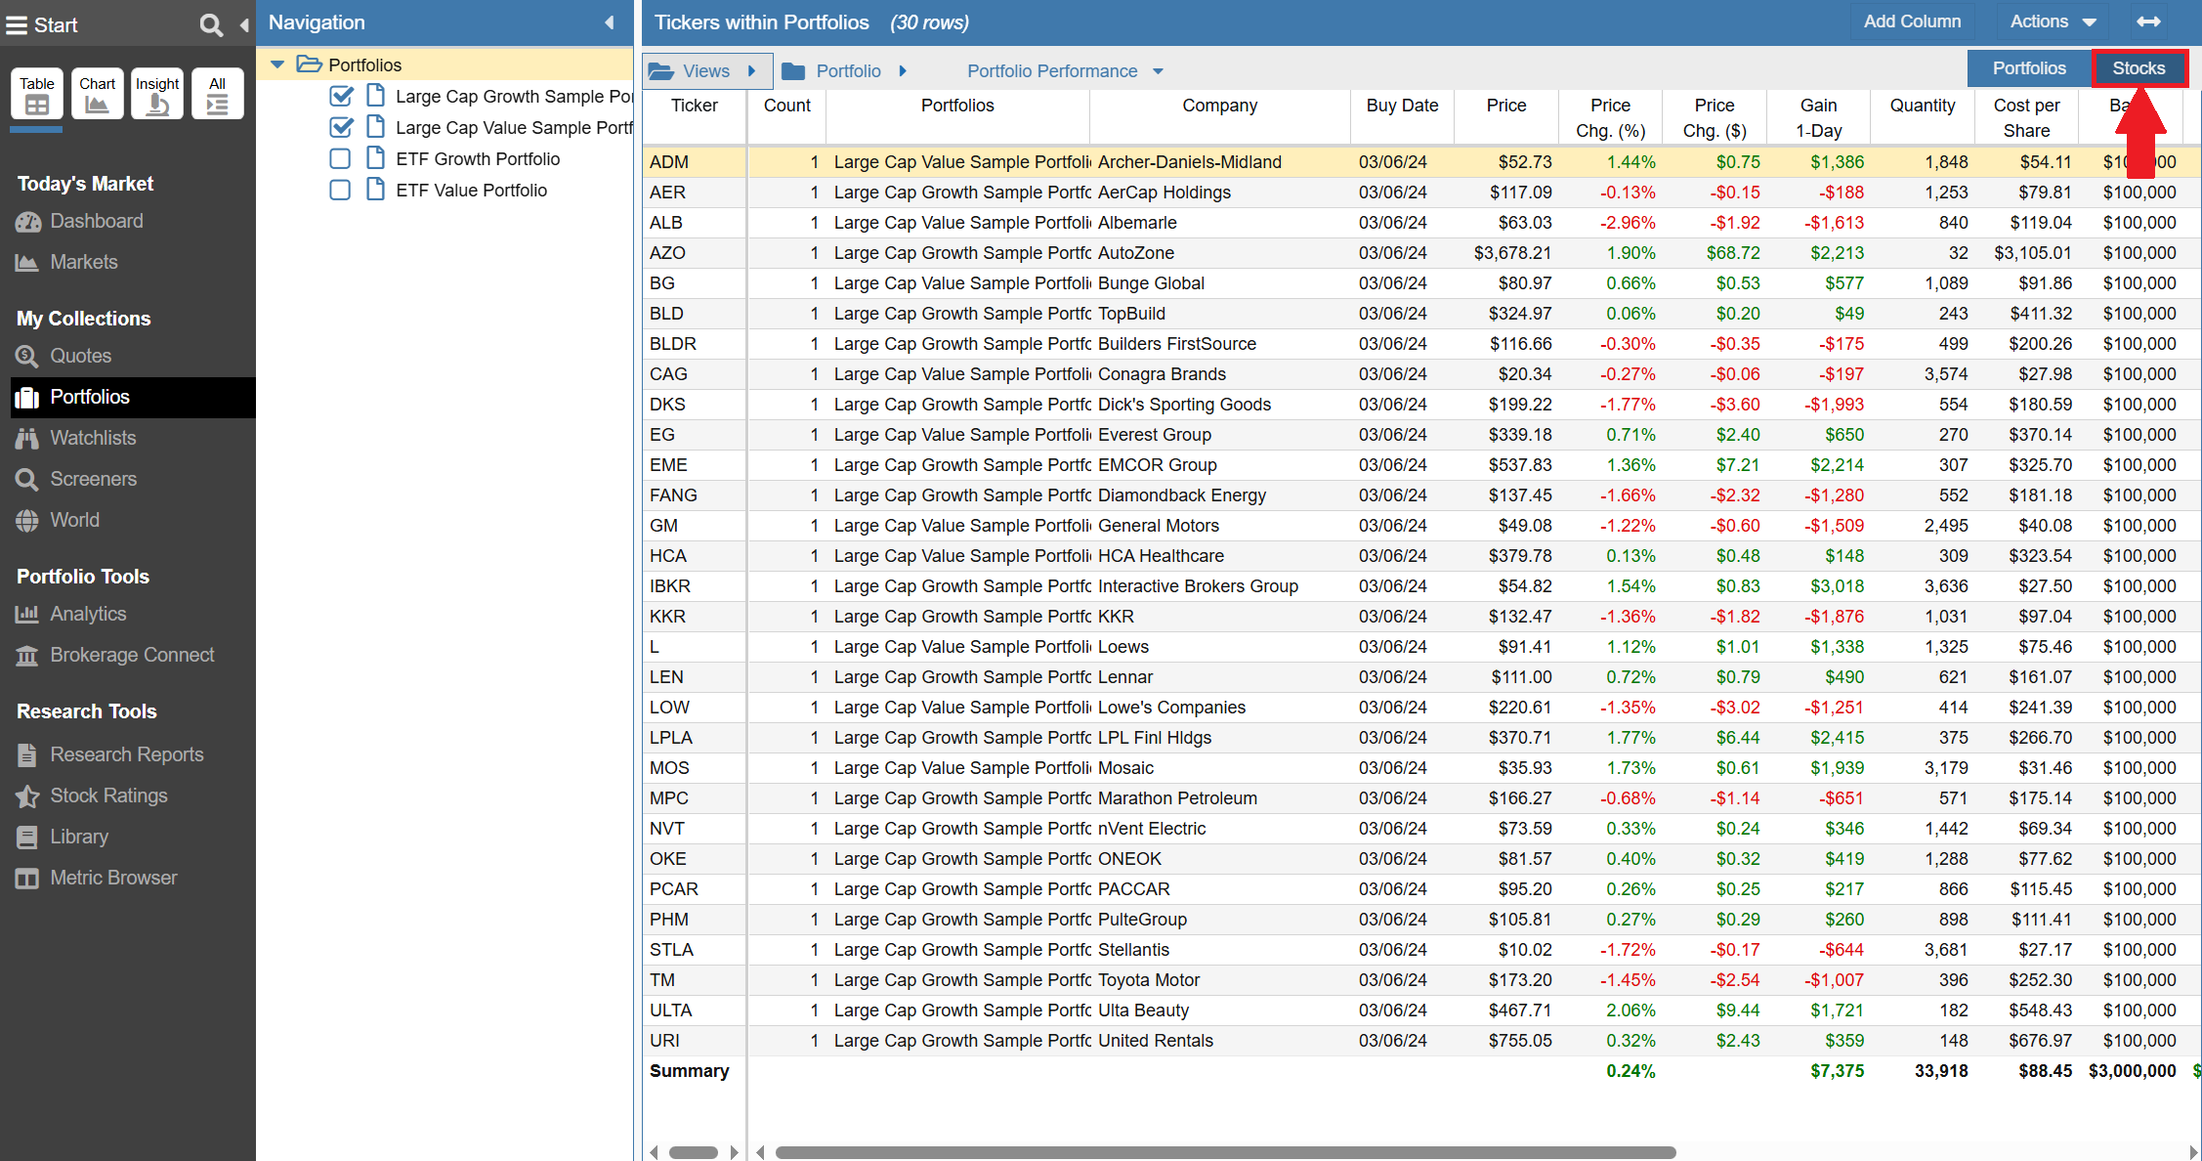
Task: Check the ETF Growth Portfolio box
Action: 340,158
